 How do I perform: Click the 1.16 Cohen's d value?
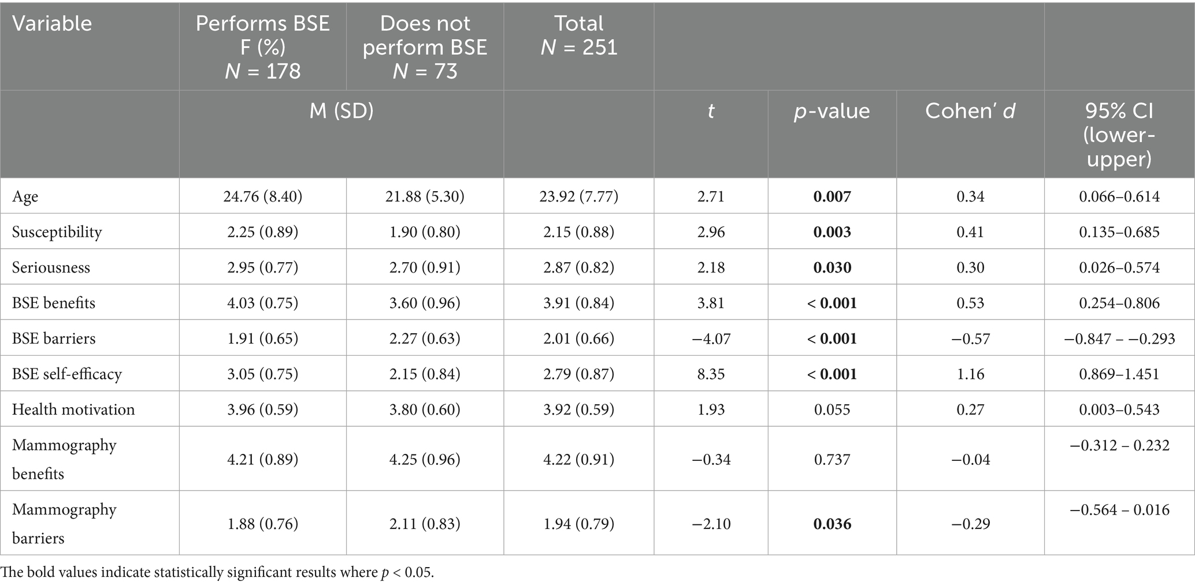coord(970,374)
